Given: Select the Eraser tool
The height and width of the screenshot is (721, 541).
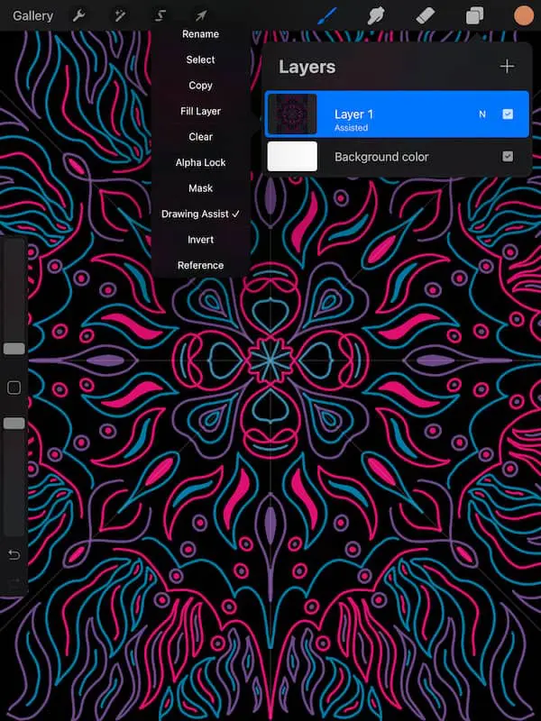Looking at the screenshot, I should tap(426, 16).
